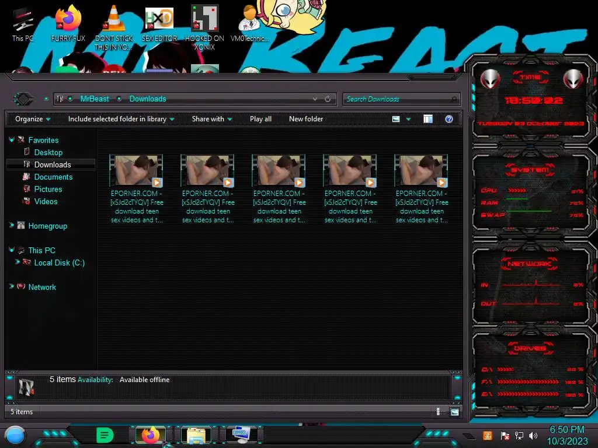Screen dimensions: 598x448
Task: Open Include selected folder in library dropdown
Action: pyautogui.click(x=121, y=119)
